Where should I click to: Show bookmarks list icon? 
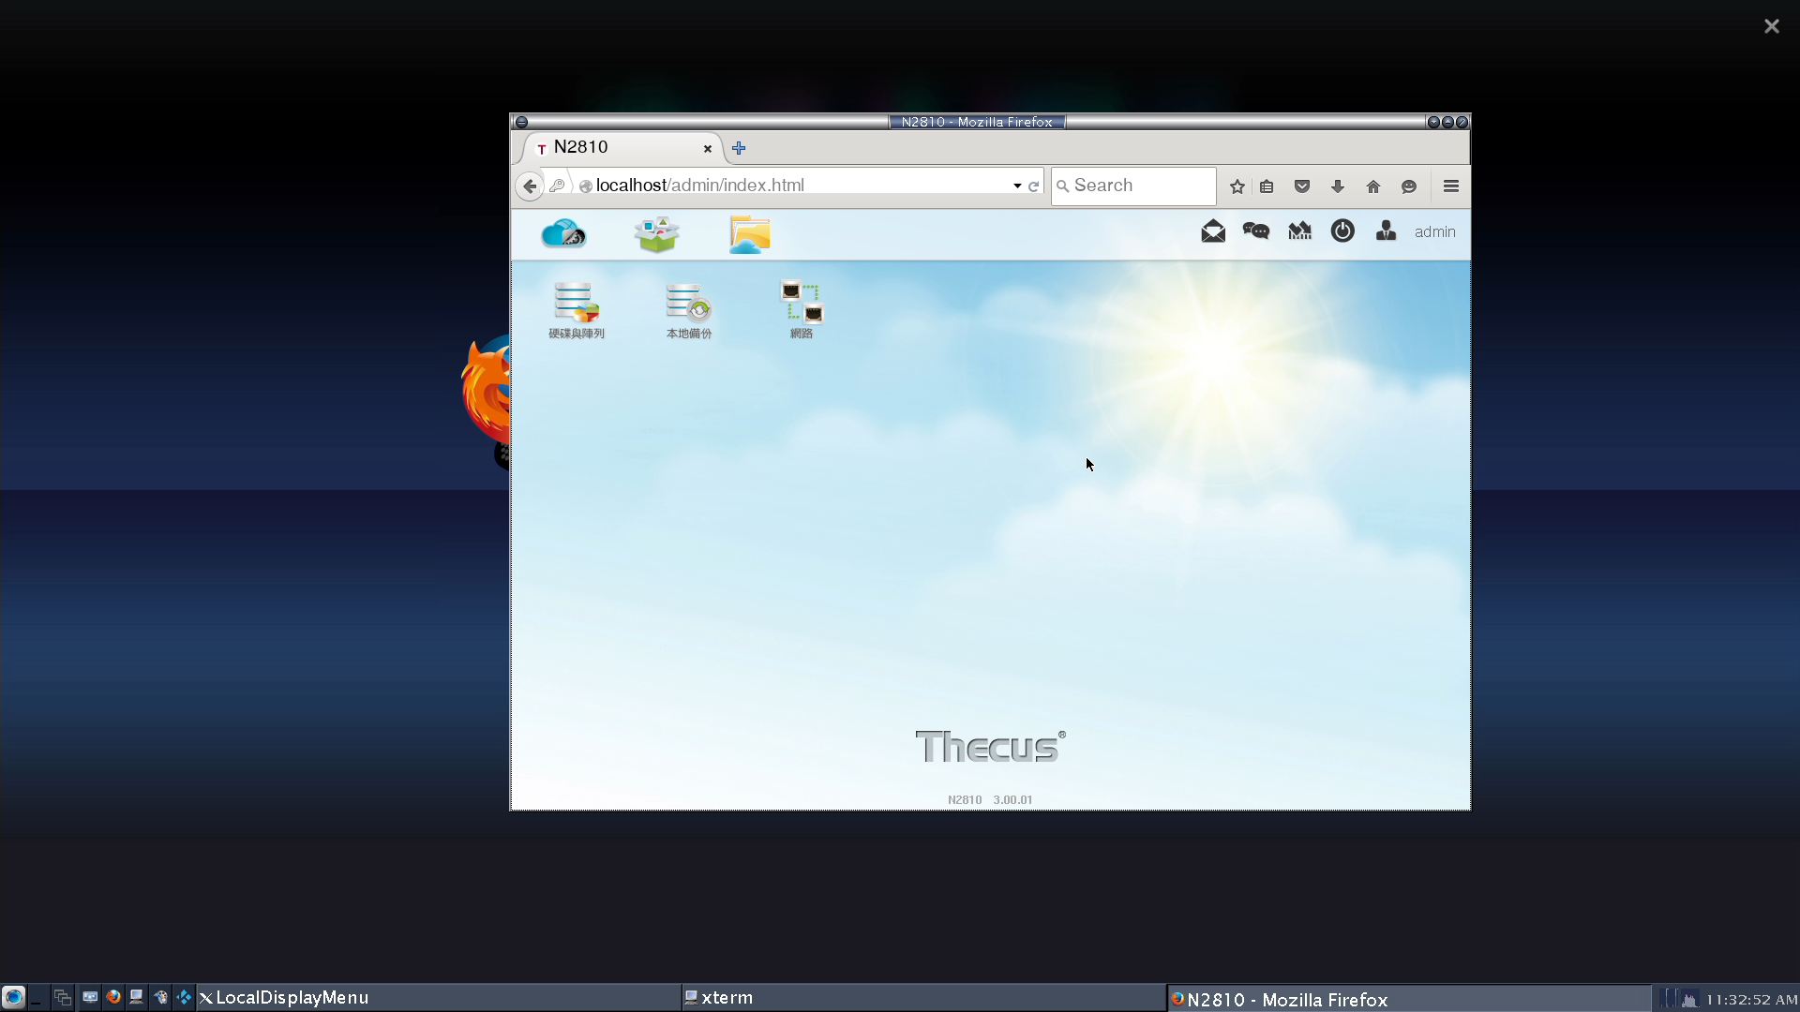[1267, 186]
